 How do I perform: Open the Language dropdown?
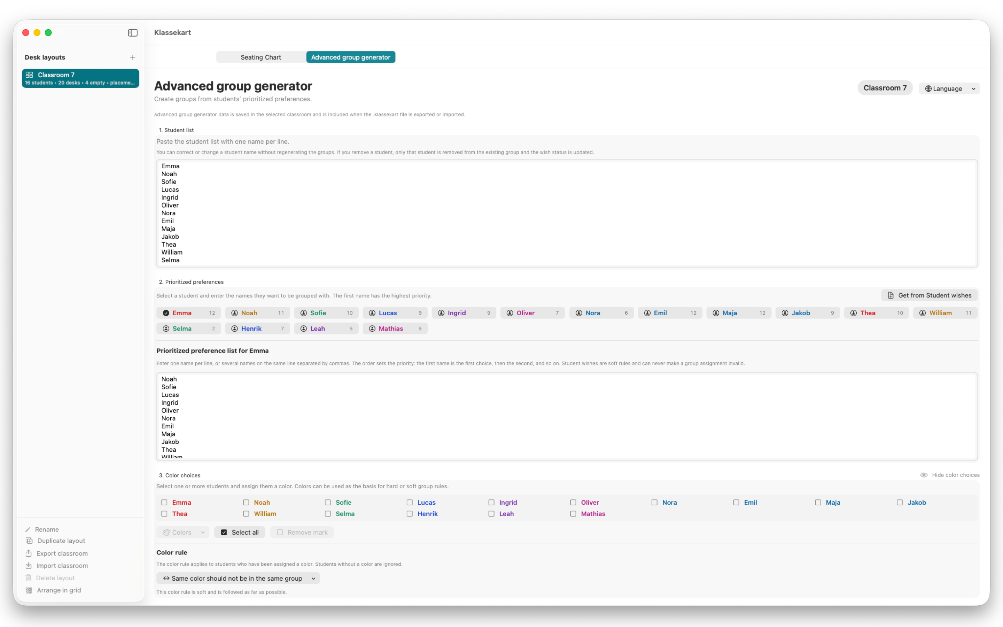pos(949,89)
